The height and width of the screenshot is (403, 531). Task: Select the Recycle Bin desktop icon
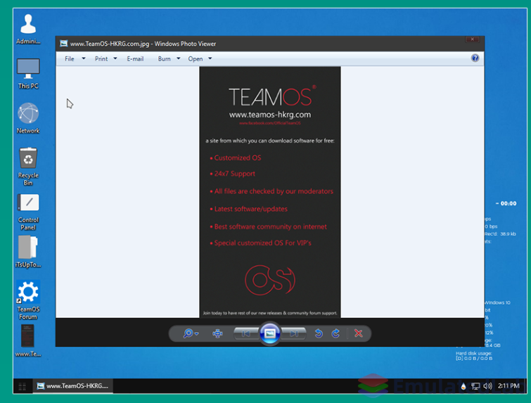[x=28, y=166]
